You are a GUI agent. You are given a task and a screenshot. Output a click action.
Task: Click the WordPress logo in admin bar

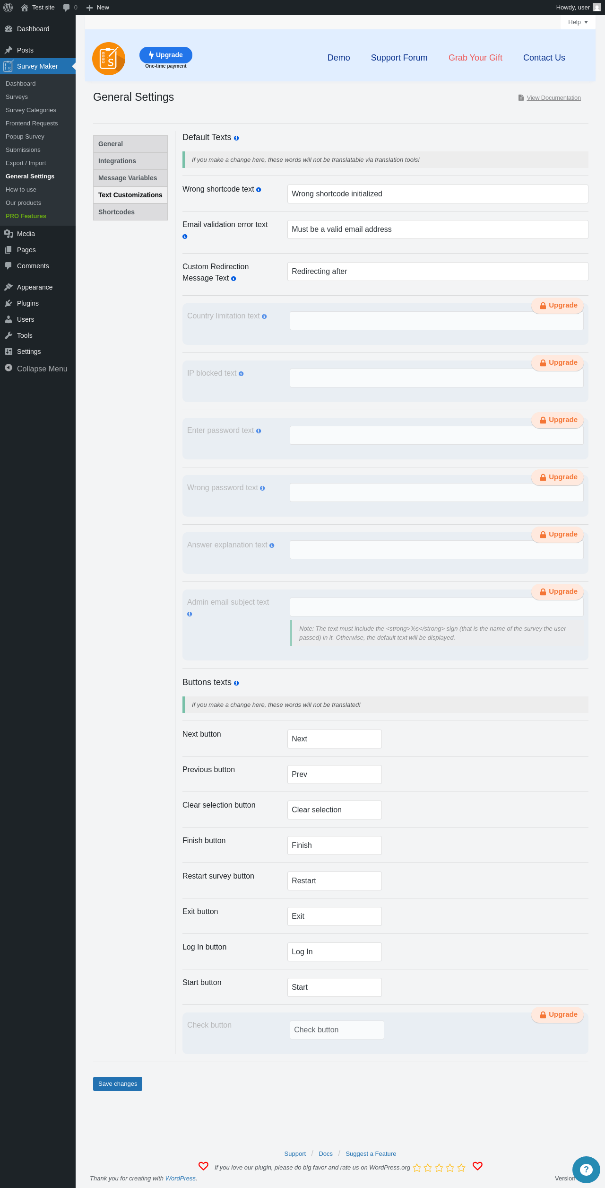(x=8, y=8)
